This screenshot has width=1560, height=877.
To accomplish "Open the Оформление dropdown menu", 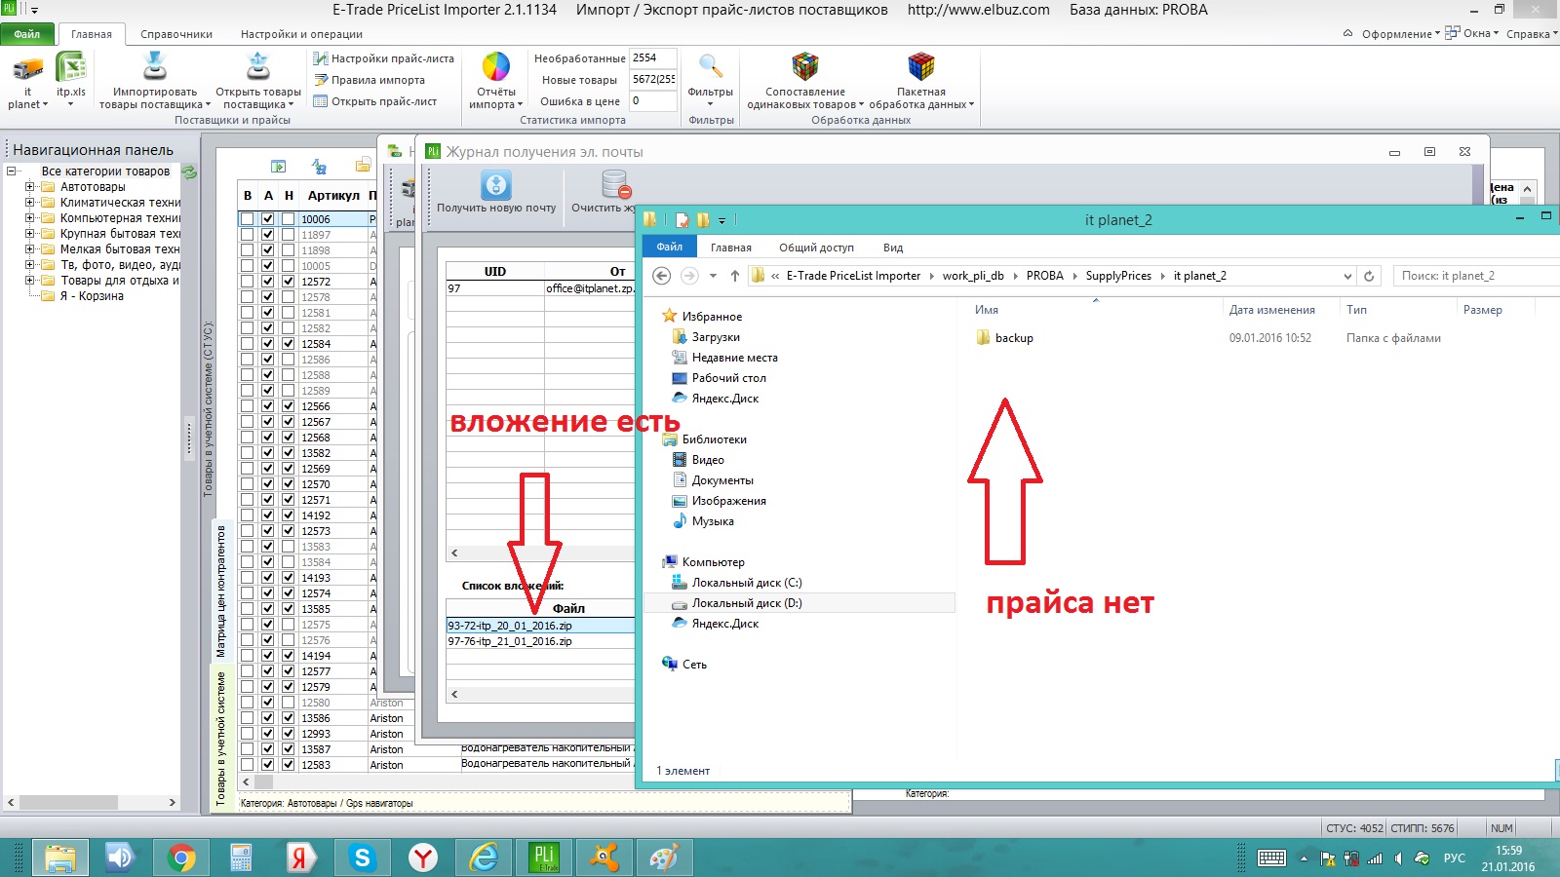I will [x=1400, y=34].
